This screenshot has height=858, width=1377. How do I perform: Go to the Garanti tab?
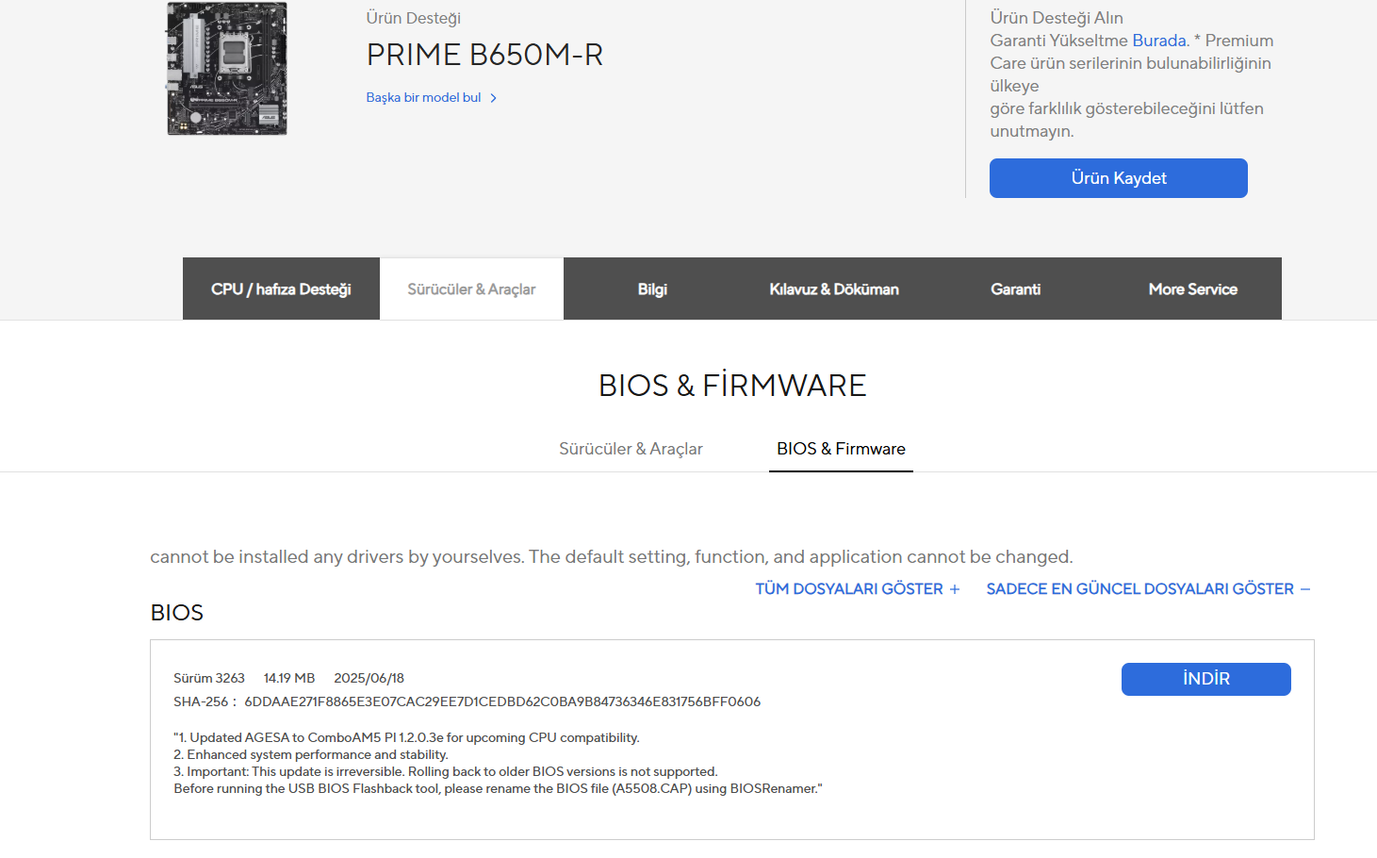click(1015, 289)
